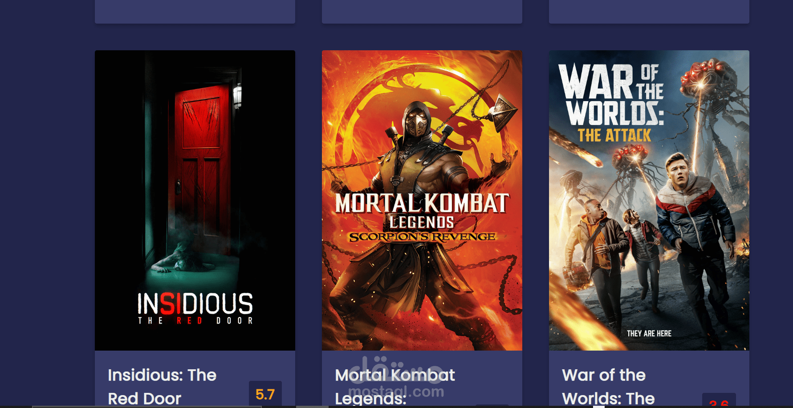The image size is (793, 408).
Task: Click the orange 5.7 rating badge
Action: point(265,394)
